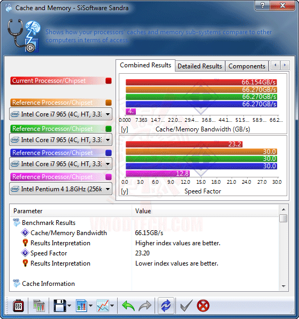Click the Benchmark Results section icon
299x319 pixels.
[17, 223]
